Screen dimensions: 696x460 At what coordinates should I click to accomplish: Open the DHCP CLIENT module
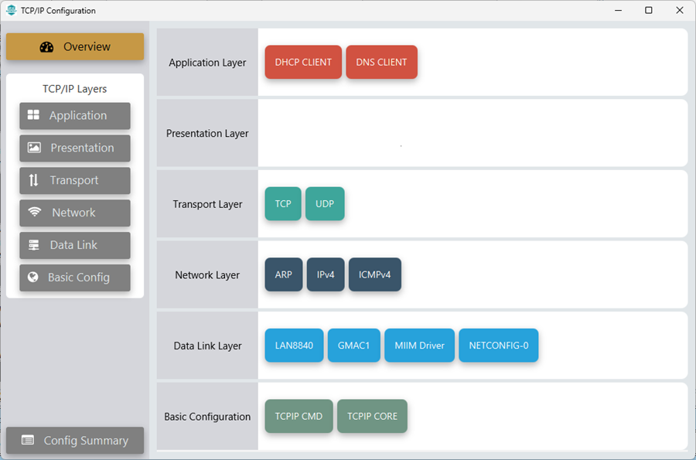coord(303,63)
